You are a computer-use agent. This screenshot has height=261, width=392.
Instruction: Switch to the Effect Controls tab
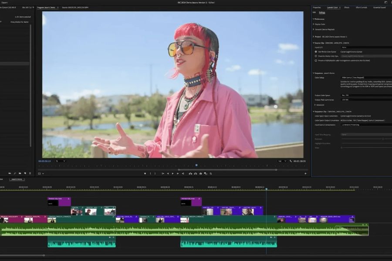click(361, 7)
